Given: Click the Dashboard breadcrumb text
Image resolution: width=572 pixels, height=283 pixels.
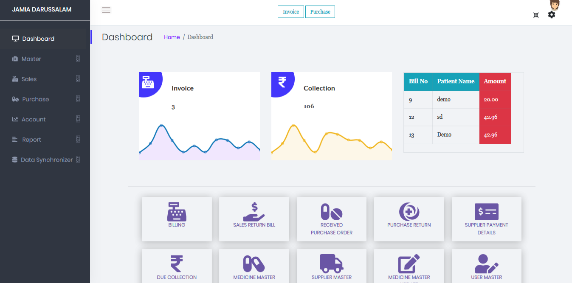Looking at the screenshot, I should pyautogui.click(x=200, y=37).
